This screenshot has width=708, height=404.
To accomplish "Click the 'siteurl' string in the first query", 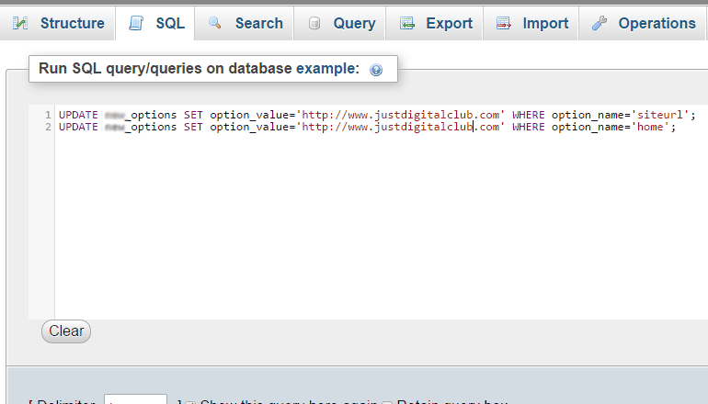I will (x=660, y=115).
